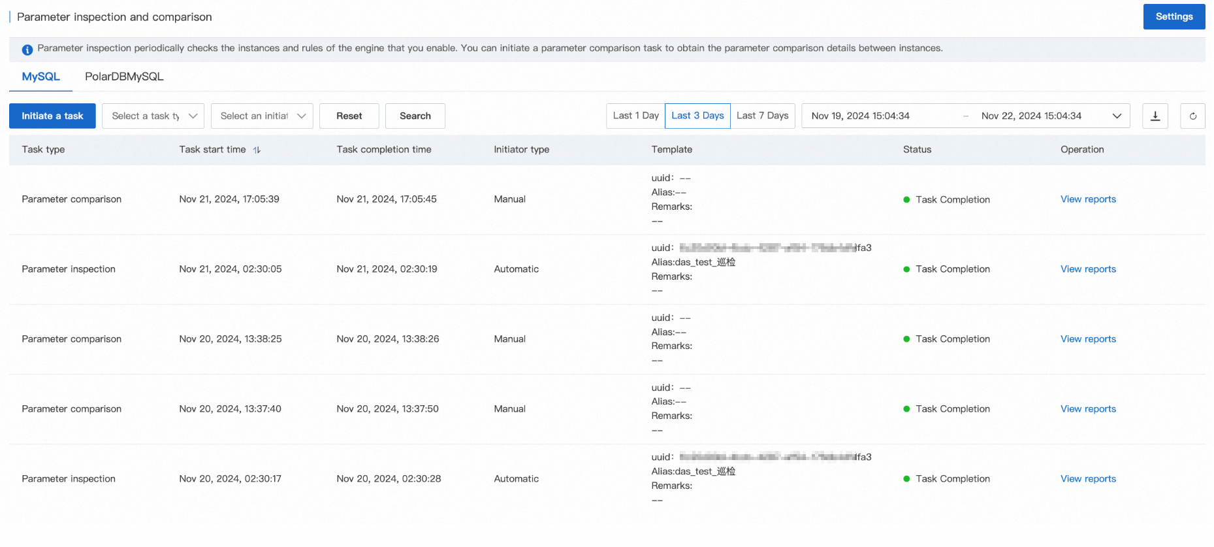Expand the date range picker chevron
The height and width of the screenshot is (547, 1214).
(x=1117, y=116)
